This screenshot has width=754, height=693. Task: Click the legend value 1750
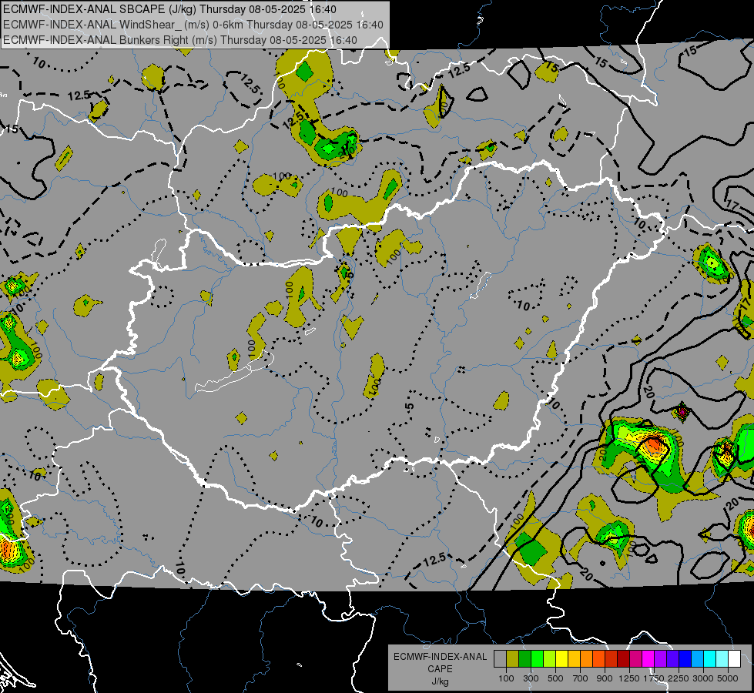point(654,678)
